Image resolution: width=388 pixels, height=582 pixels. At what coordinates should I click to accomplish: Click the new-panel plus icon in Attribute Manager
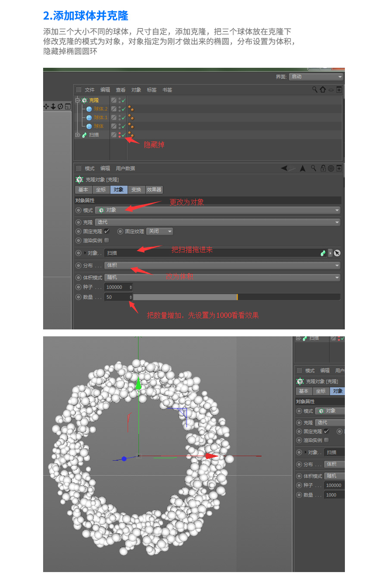(x=339, y=168)
